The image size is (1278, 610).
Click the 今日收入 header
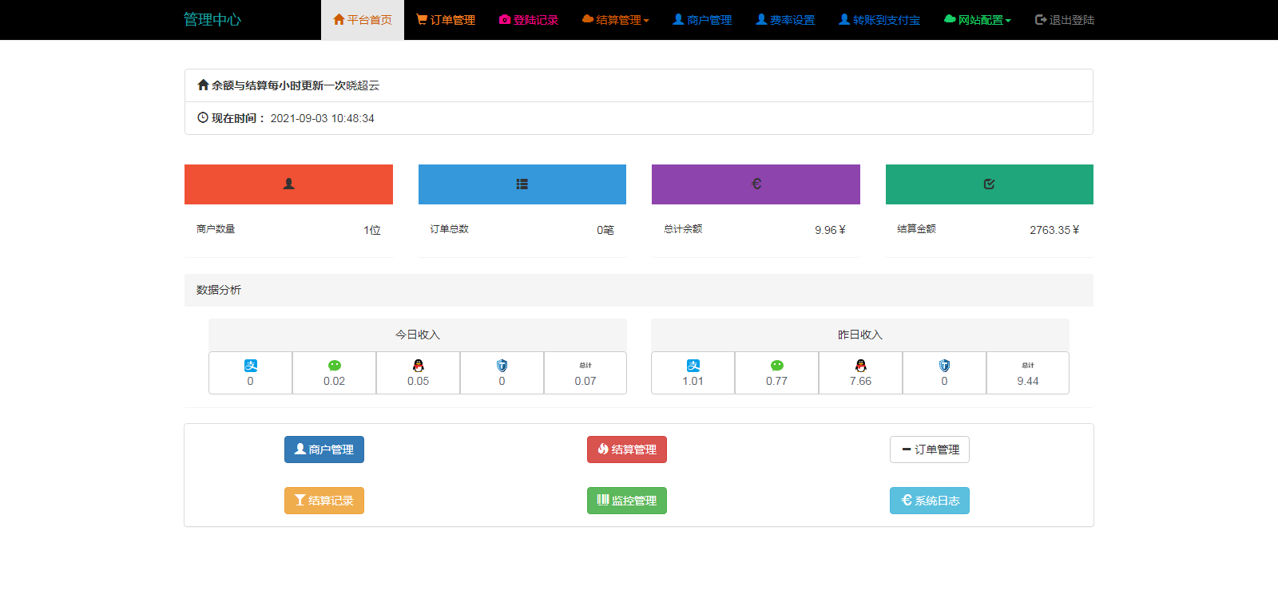(418, 335)
